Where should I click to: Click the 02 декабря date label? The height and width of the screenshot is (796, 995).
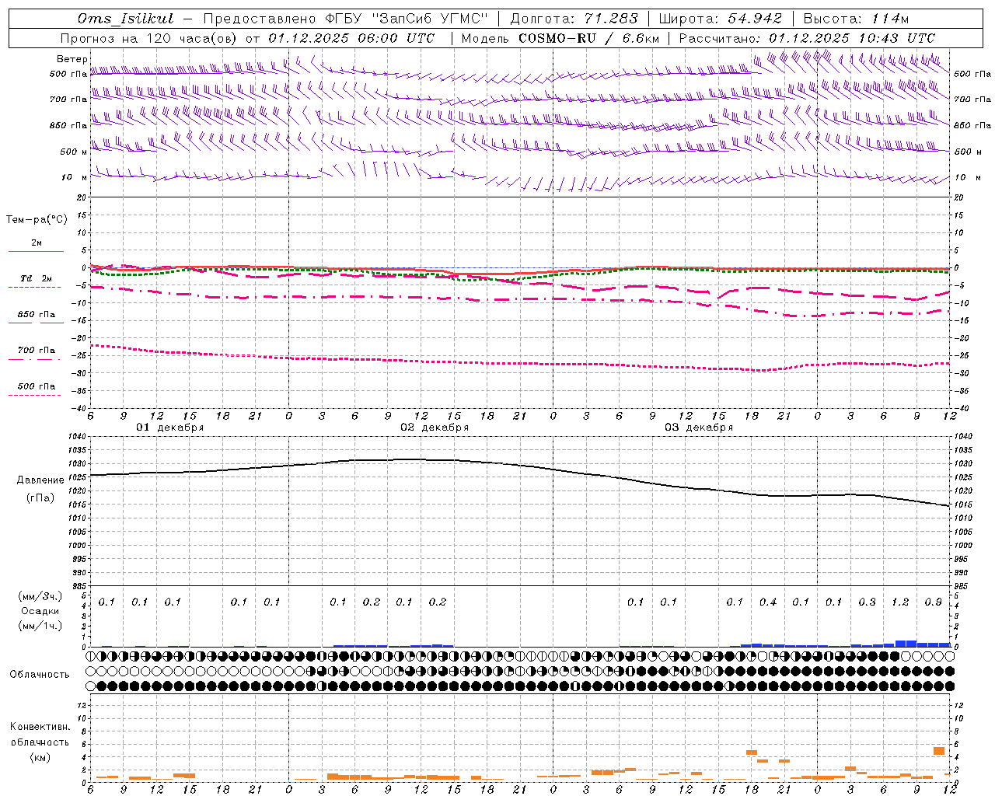(x=435, y=428)
